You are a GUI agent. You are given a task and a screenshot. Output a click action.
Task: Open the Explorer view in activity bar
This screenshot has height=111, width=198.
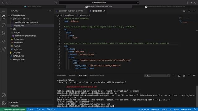pos(4,17)
